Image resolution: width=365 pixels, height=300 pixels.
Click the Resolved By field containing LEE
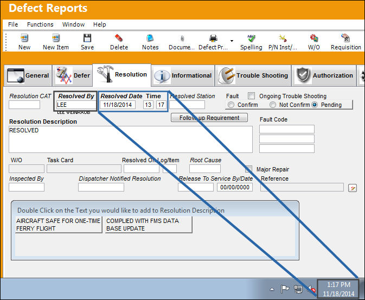[x=76, y=105]
